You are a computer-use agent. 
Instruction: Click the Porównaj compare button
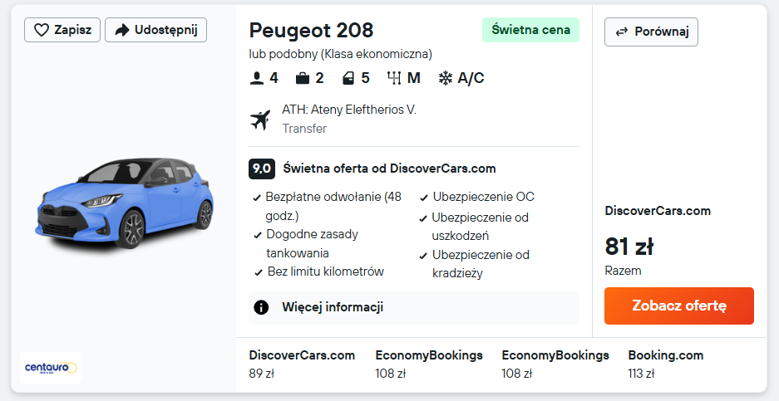(x=651, y=32)
